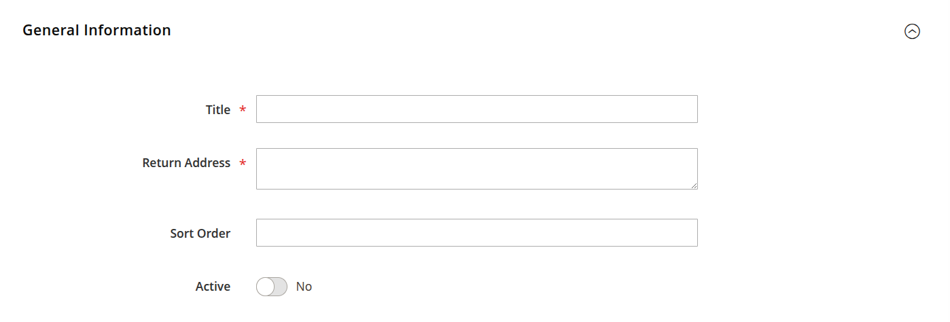
Task: Click the "No" label beside Active toggle
Action: coord(304,287)
